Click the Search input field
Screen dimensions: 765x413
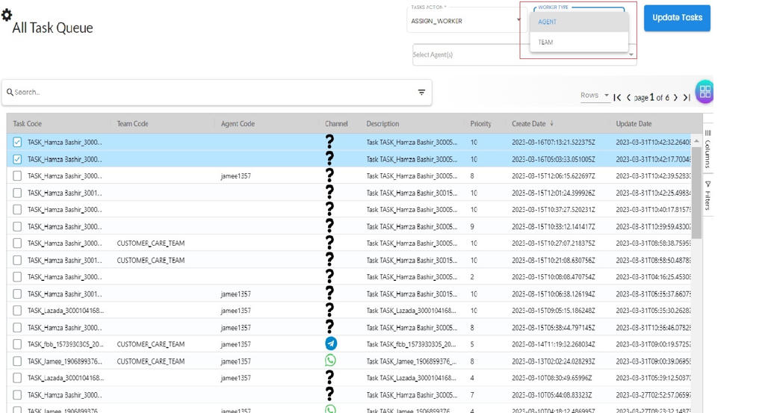209,93
